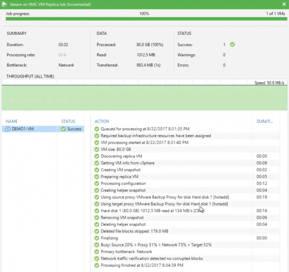Viewport: 289px width, 272px height.
Task: Select the Getting VM info from vSphere row
Action: tap(185, 163)
